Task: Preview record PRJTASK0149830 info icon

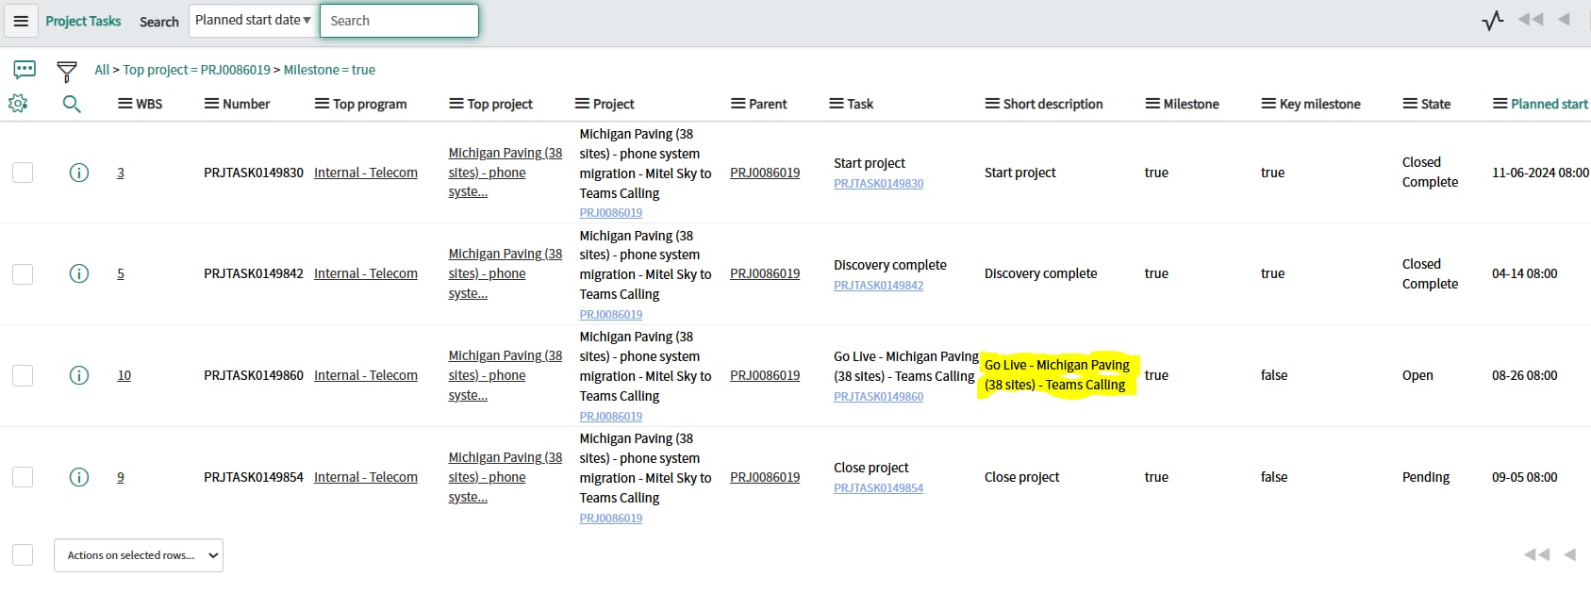Action: pos(79,173)
